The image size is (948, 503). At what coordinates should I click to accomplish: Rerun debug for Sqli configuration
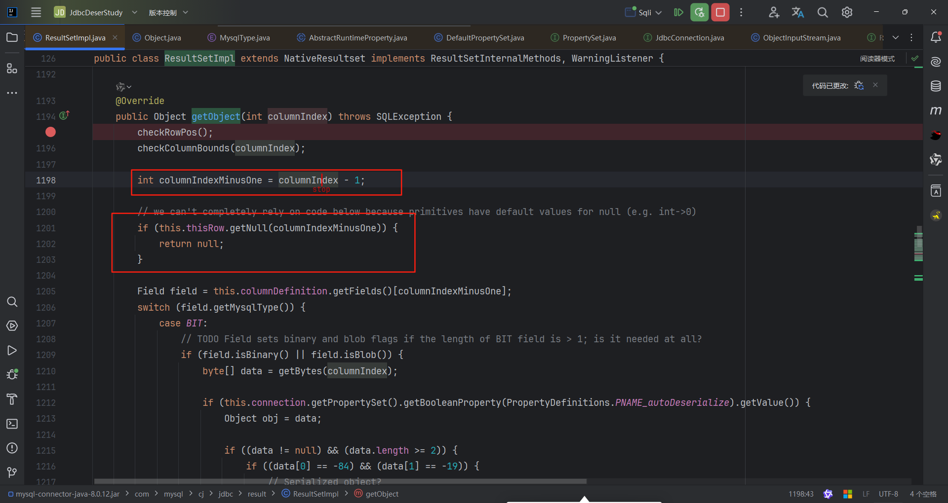[x=700, y=12]
